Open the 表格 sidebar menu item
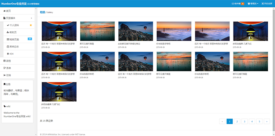 17,61
